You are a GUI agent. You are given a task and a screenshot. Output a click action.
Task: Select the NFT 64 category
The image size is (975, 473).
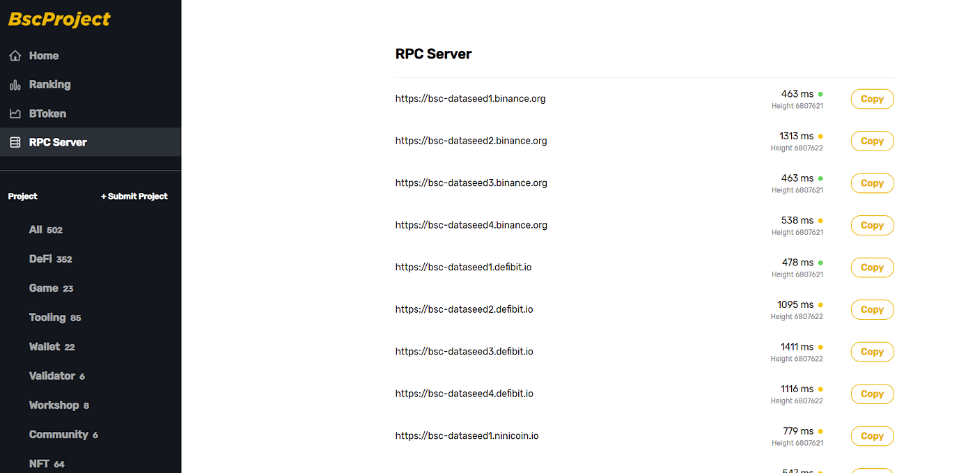tap(47, 464)
